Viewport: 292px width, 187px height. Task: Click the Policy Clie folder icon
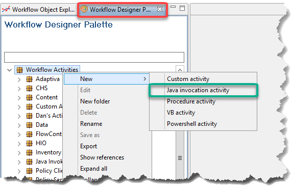[x=29, y=171]
